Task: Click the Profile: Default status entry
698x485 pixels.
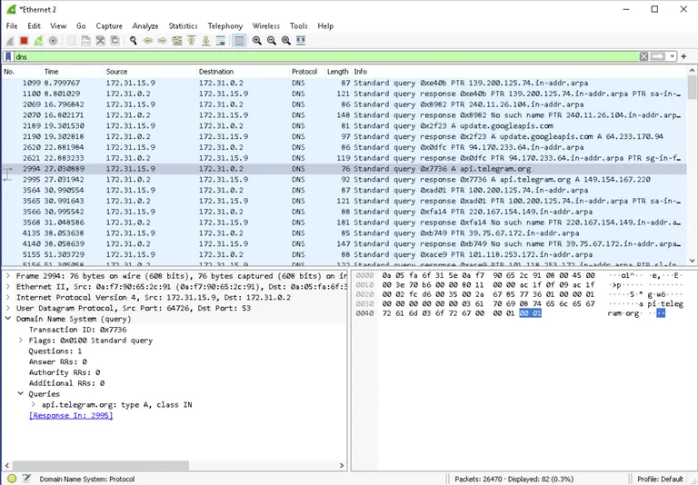Action: [660, 479]
